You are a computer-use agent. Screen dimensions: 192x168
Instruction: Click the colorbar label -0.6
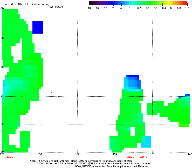click(x=146, y=8)
